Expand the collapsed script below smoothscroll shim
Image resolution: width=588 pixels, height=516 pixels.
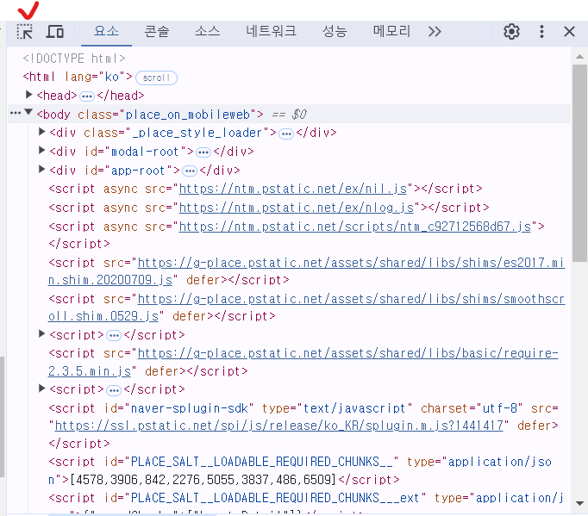(41, 334)
